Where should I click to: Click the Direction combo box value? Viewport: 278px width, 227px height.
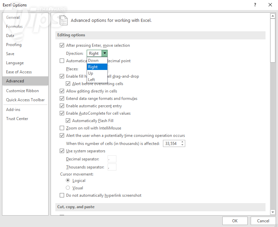(x=94, y=53)
